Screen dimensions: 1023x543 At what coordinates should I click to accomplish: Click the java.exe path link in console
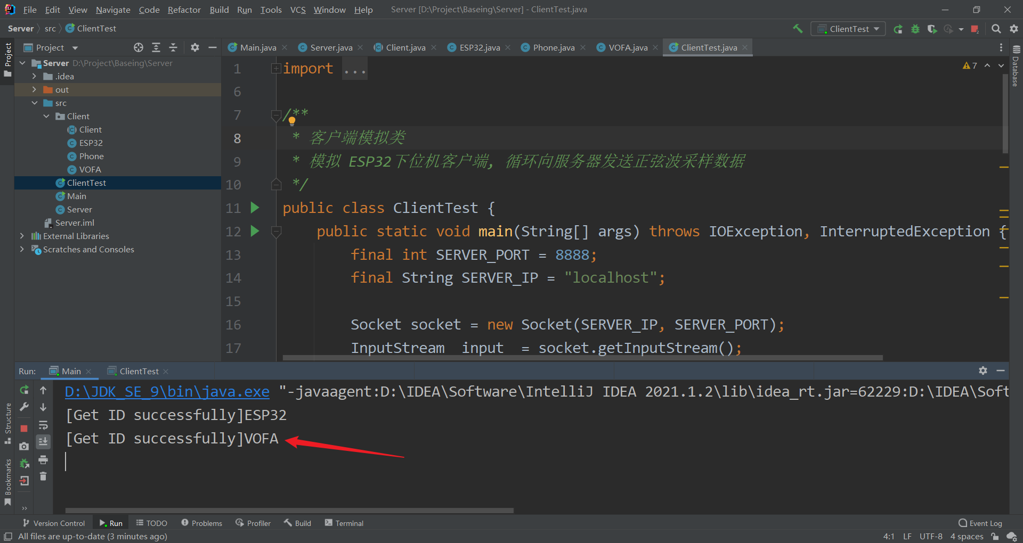(167, 391)
